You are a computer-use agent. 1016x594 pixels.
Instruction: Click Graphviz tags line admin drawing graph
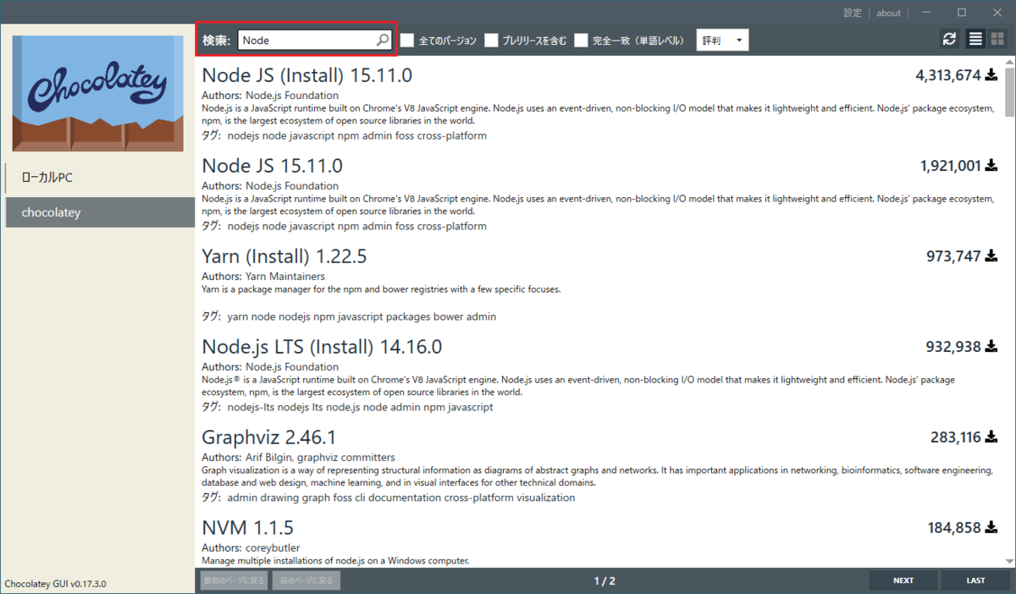(x=401, y=498)
